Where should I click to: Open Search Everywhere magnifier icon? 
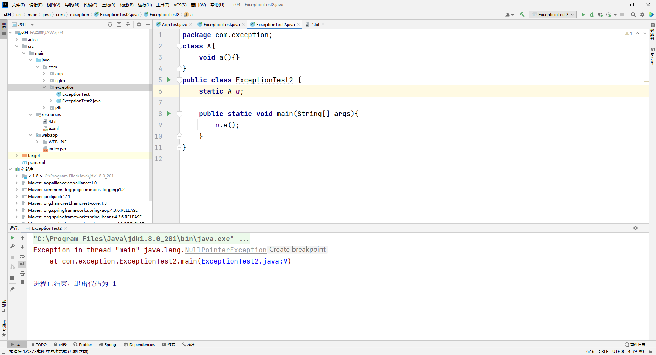(x=633, y=15)
